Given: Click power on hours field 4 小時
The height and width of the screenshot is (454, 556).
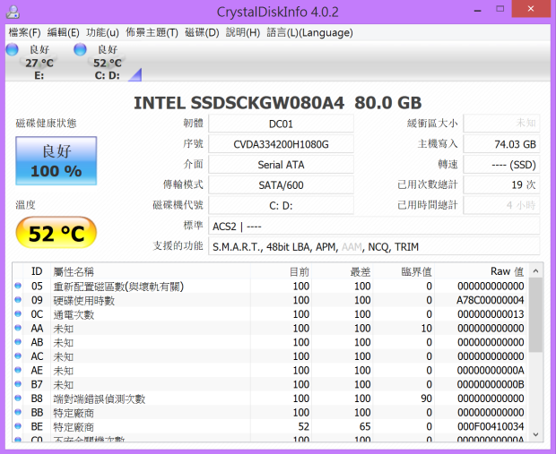Looking at the screenshot, I should 502,205.
